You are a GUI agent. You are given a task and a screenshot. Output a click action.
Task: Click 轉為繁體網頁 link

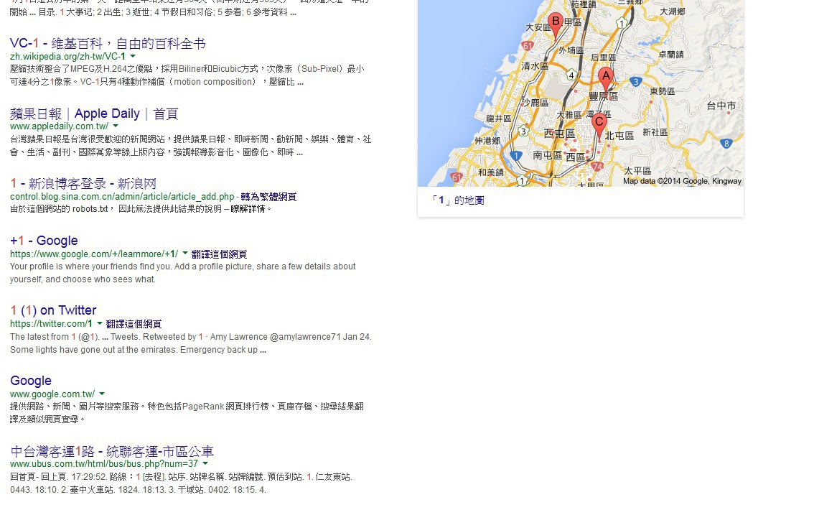click(x=268, y=197)
